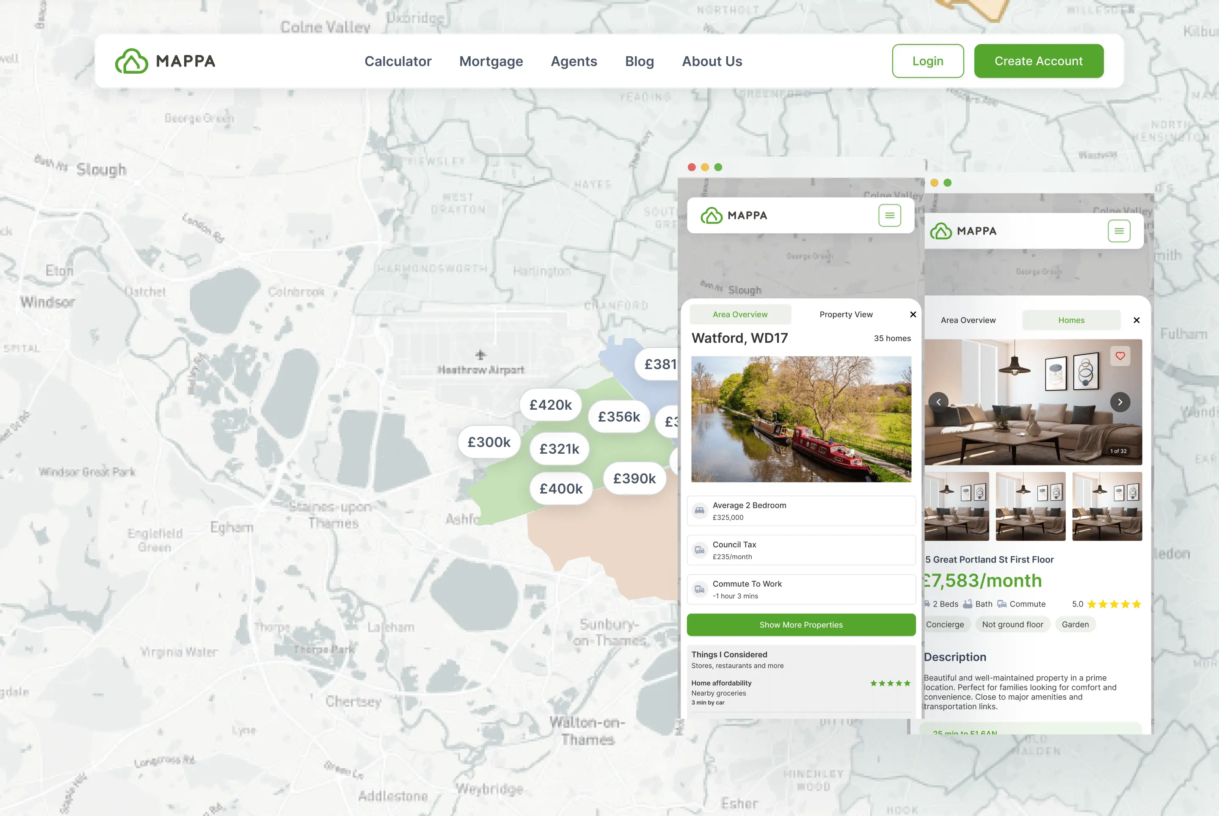Open the Mortgage menu item
Viewport: 1219px width, 816px height.
pos(491,61)
